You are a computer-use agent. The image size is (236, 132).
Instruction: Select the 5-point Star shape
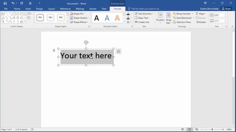(21, 22)
